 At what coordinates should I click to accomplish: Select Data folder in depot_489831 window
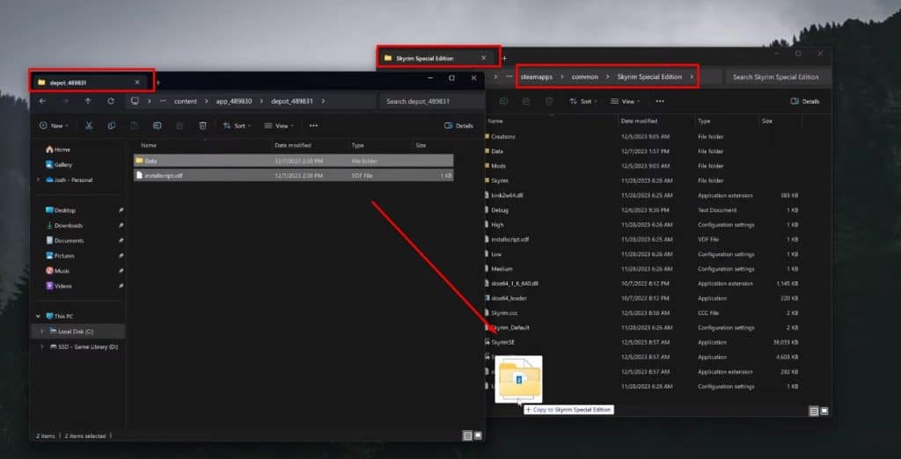pos(294,161)
